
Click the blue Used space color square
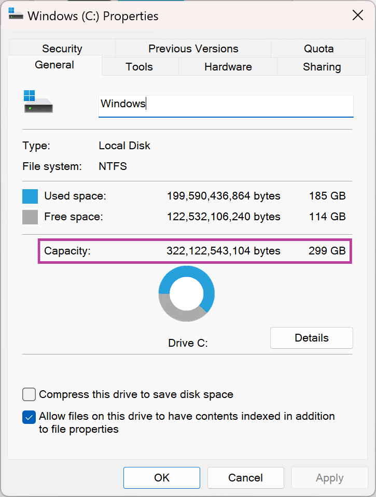coord(30,196)
